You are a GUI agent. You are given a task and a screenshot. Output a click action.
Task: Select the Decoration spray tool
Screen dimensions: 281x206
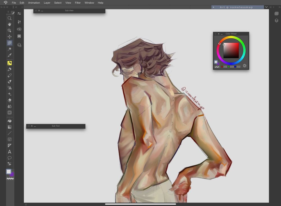click(10, 88)
